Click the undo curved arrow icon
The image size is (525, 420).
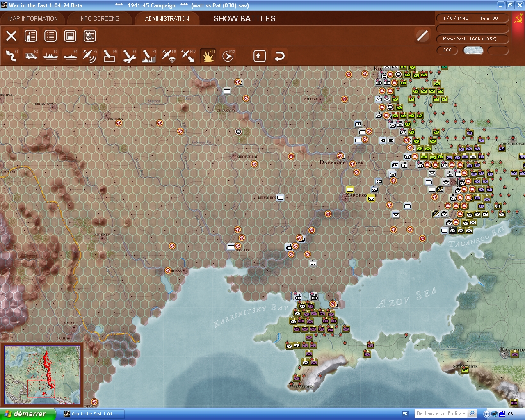[x=279, y=56]
